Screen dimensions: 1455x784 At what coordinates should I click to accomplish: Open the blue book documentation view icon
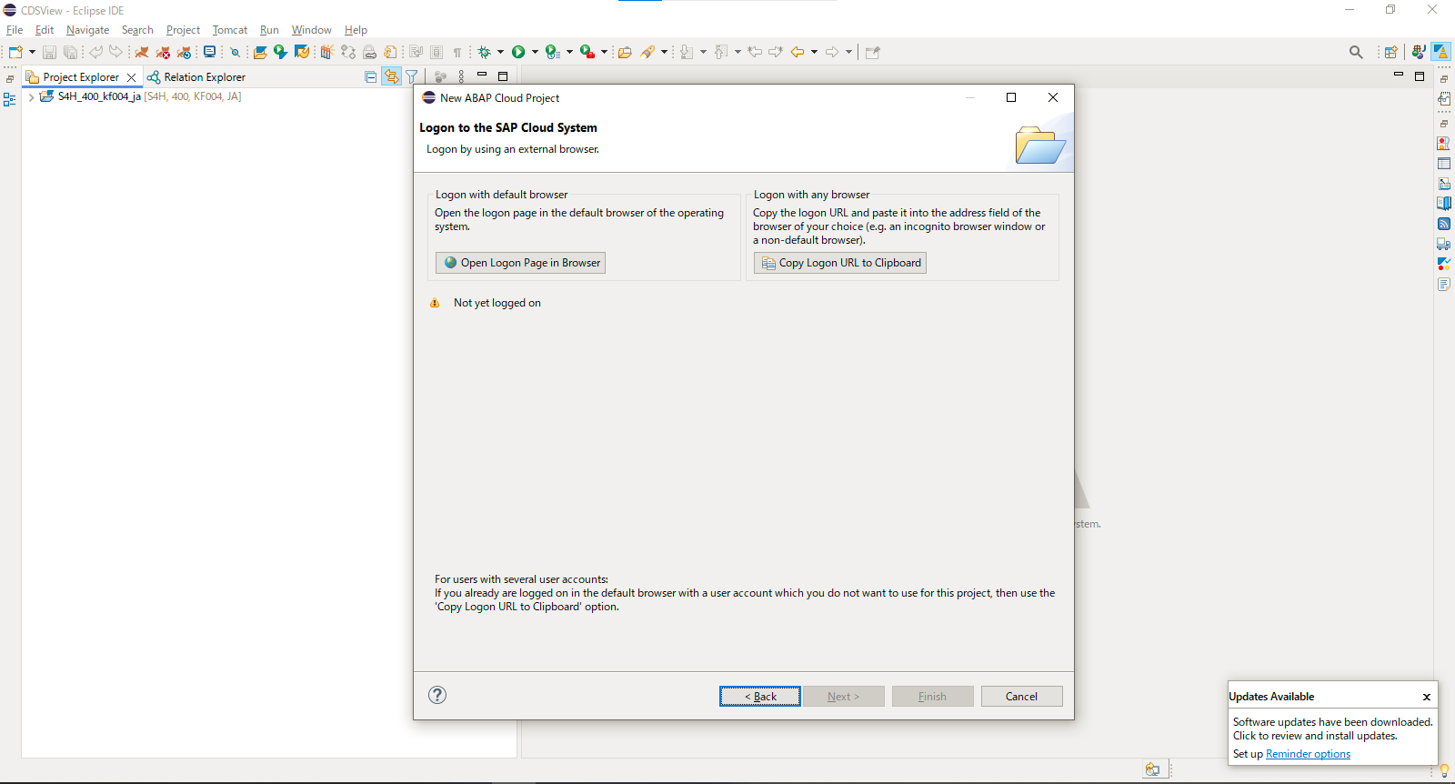pyautogui.click(x=1444, y=204)
